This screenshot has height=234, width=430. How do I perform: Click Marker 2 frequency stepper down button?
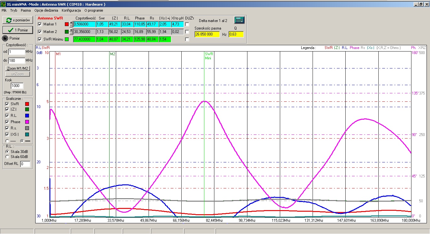click(x=71, y=33)
